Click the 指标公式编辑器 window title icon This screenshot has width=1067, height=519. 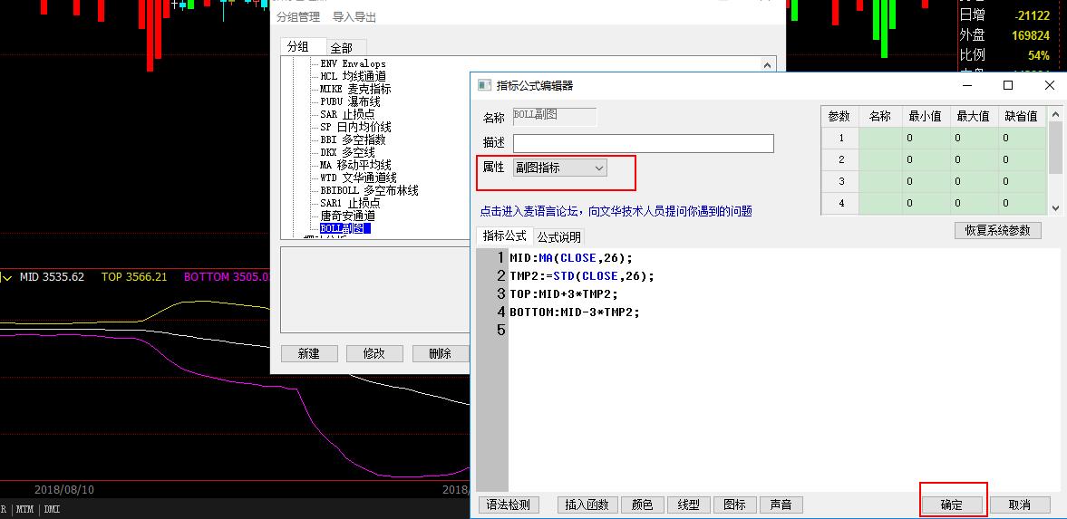point(483,85)
